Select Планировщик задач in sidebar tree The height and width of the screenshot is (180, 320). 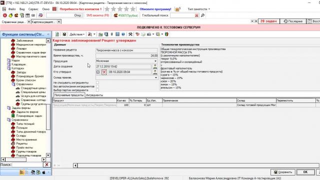pyautogui.click(x=29, y=116)
